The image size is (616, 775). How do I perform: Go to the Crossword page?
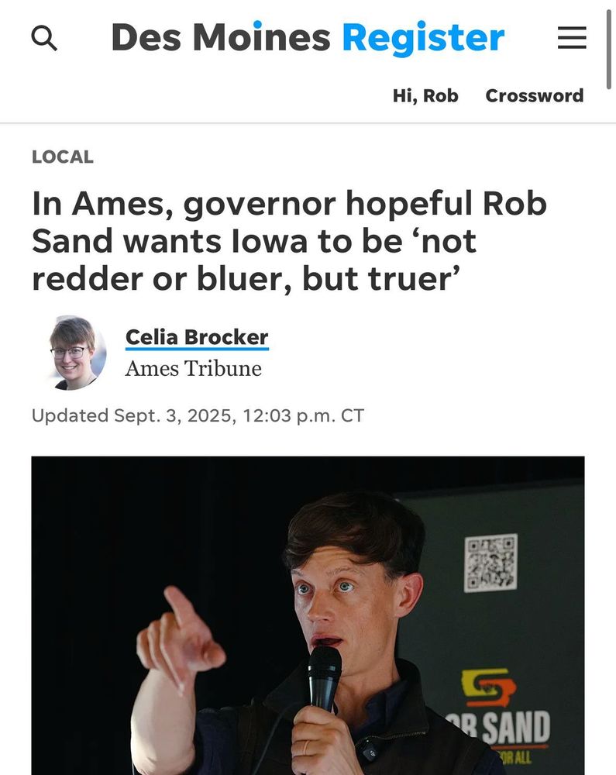click(x=534, y=95)
